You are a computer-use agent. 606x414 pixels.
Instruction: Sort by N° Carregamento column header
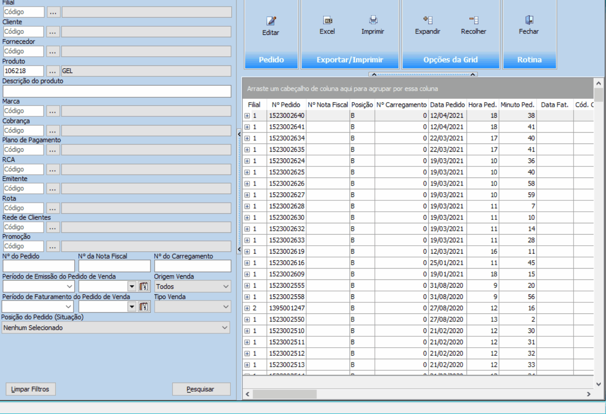(x=401, y=104)
